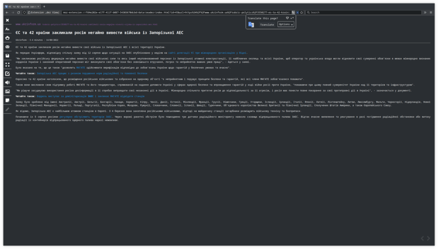The width and height of the screenshot is (438, 249).
Task: Click the previous page arrow at bottom right
Action: point(422,238)
